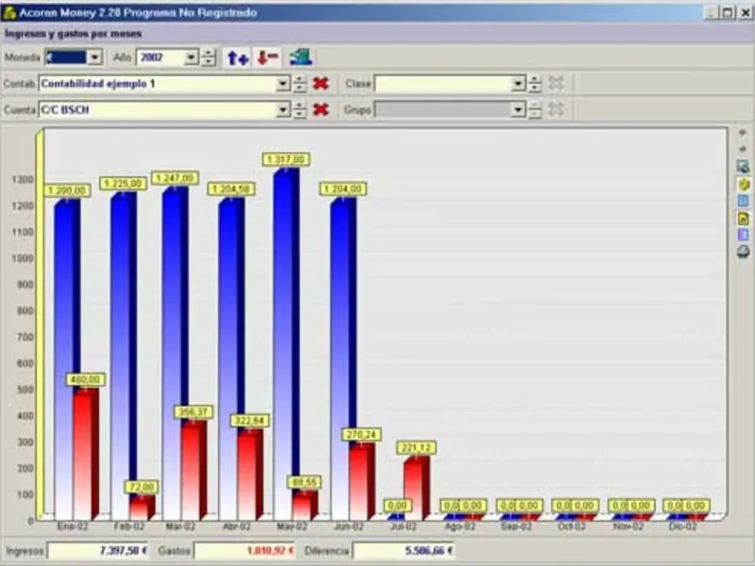Image resolution: width=755 pixels, height=566 pixels.
Task: Click the purple document icon in right sidebar
Action: coord(743,235)
